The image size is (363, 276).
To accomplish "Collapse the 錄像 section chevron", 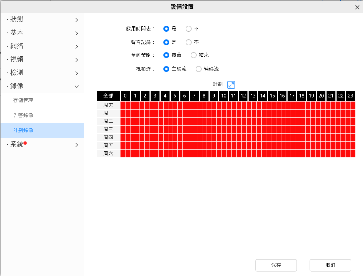I will (x=77, y=87).
